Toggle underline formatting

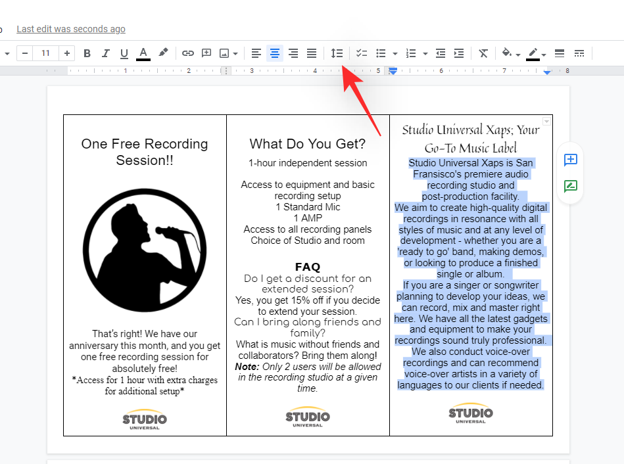[x=124, y=53]
